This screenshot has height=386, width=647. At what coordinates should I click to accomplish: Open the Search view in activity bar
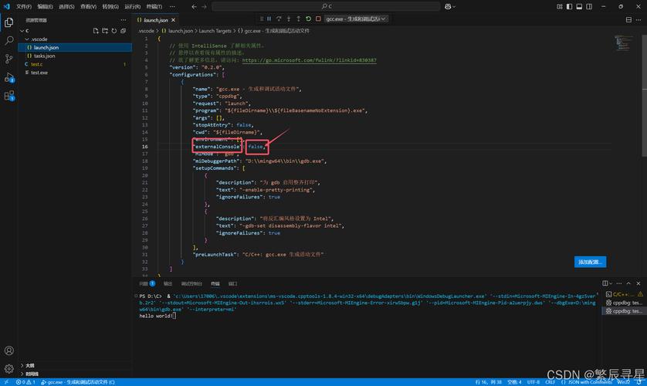click(x=8, y=40)
